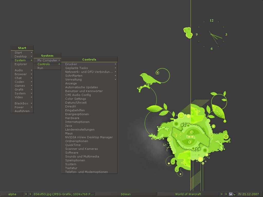Open Anzeige in Controls menu

[89, 83]
